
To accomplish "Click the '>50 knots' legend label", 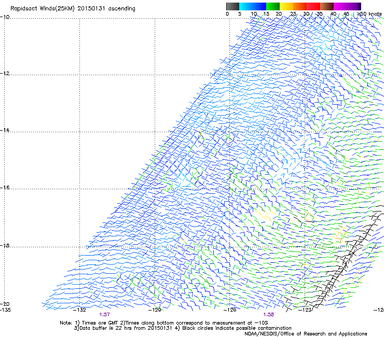I will pyautogui.click(x=369, y=14).
